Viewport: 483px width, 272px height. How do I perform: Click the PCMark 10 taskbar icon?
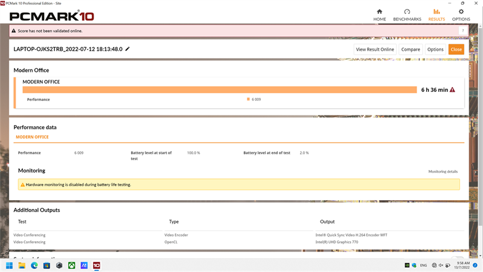coord(97,265)
